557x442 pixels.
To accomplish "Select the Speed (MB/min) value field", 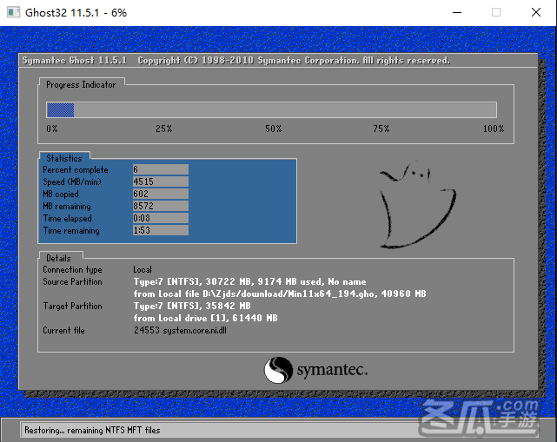I will [160, 182].
